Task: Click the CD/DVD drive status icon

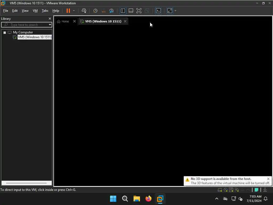Action: pyautogui.click(x=226, y=190)
